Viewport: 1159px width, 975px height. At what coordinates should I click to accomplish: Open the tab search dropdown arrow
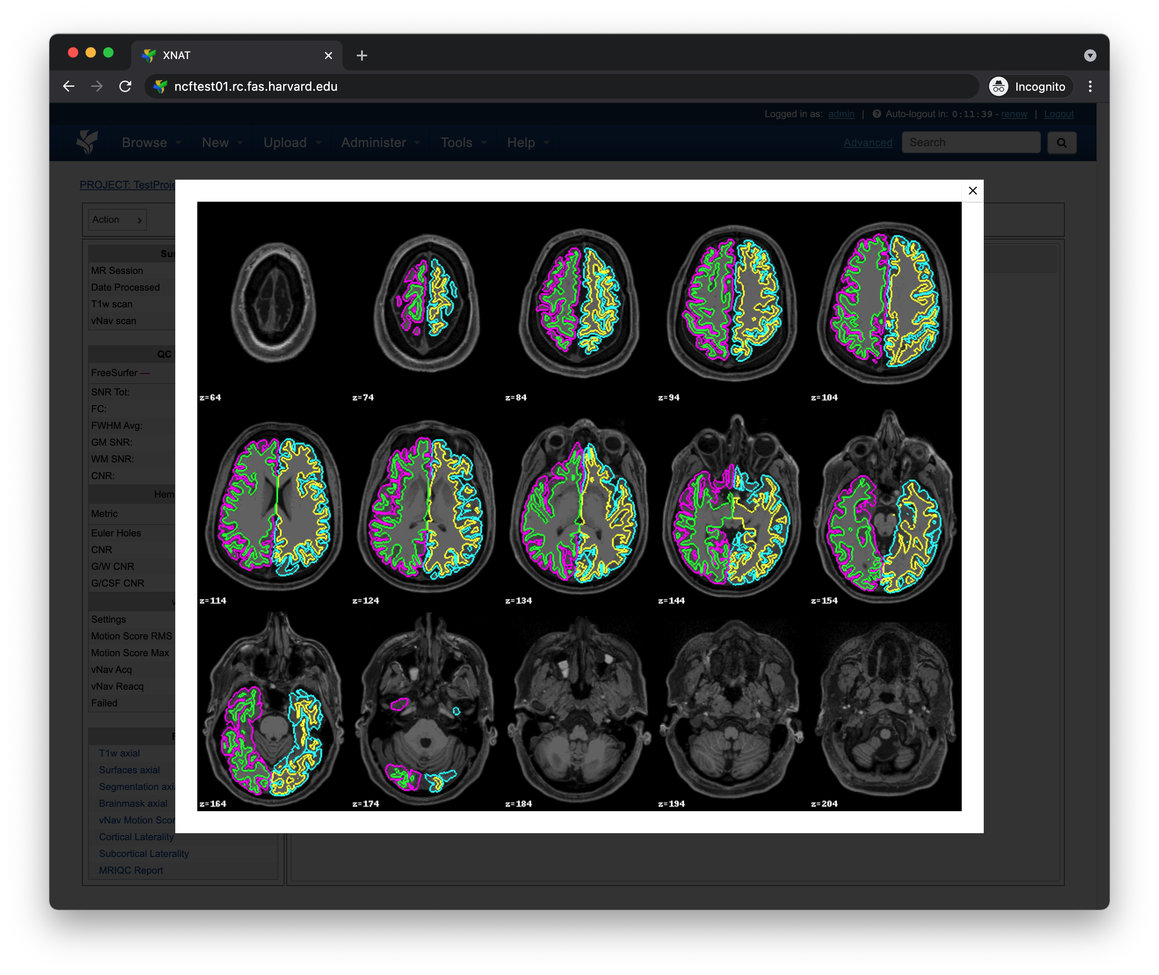[x=1089, y=55]
